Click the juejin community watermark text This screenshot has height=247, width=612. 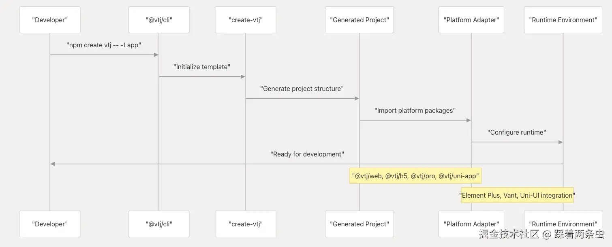[541, 234]
